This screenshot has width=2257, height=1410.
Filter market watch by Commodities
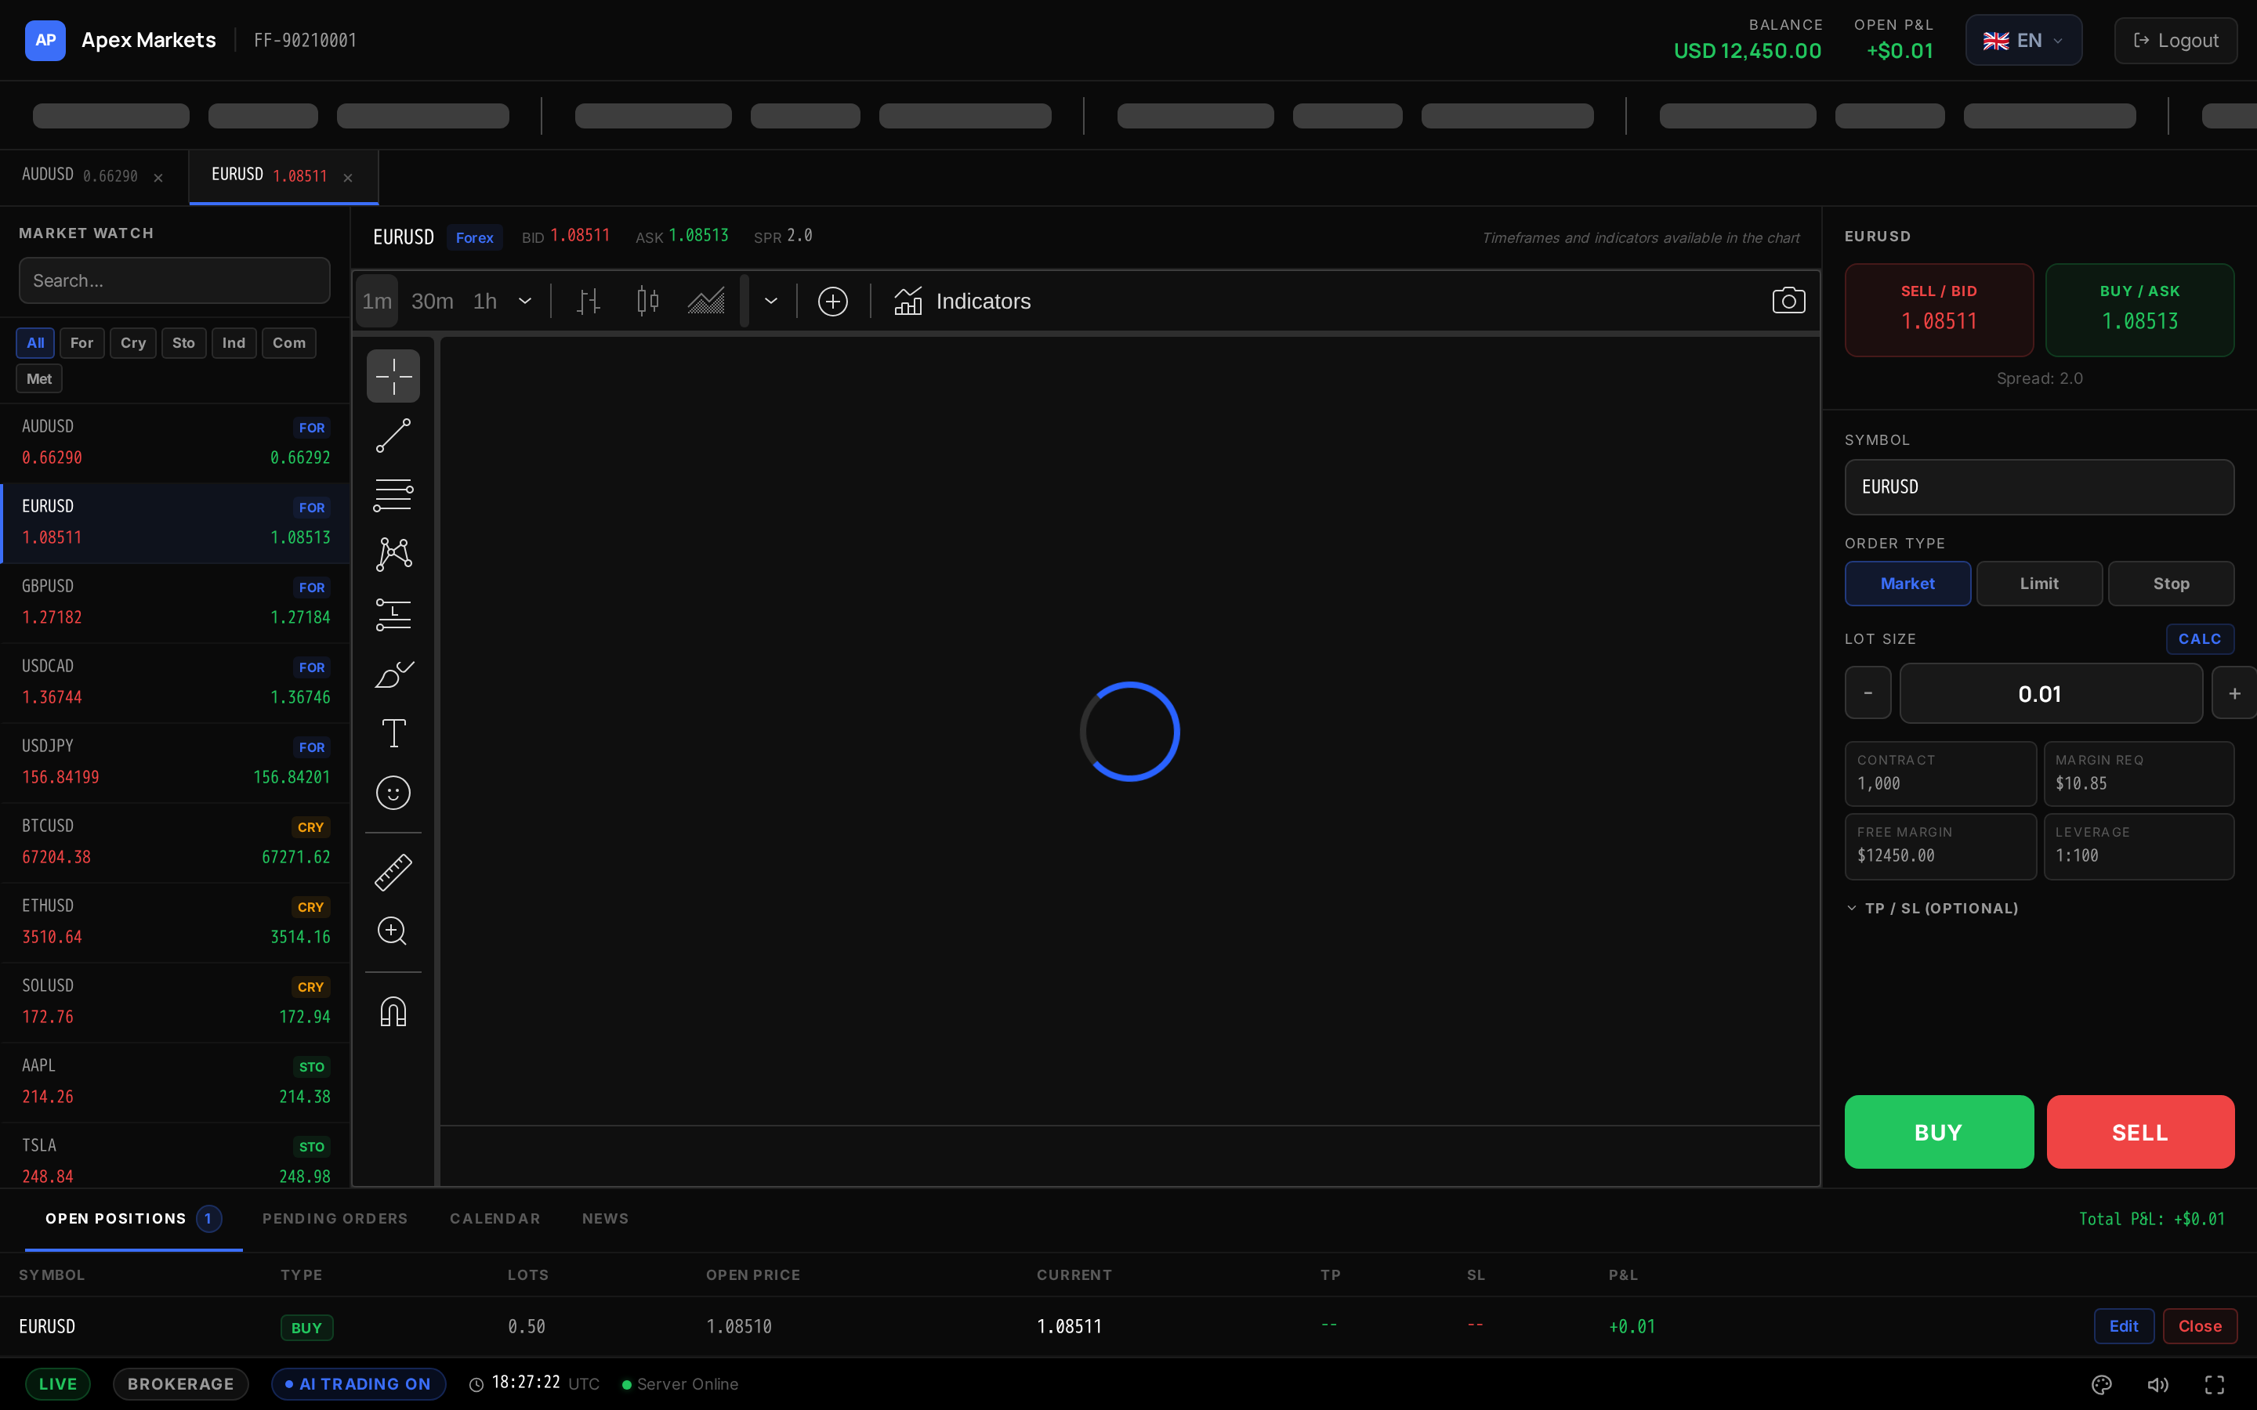289,343
